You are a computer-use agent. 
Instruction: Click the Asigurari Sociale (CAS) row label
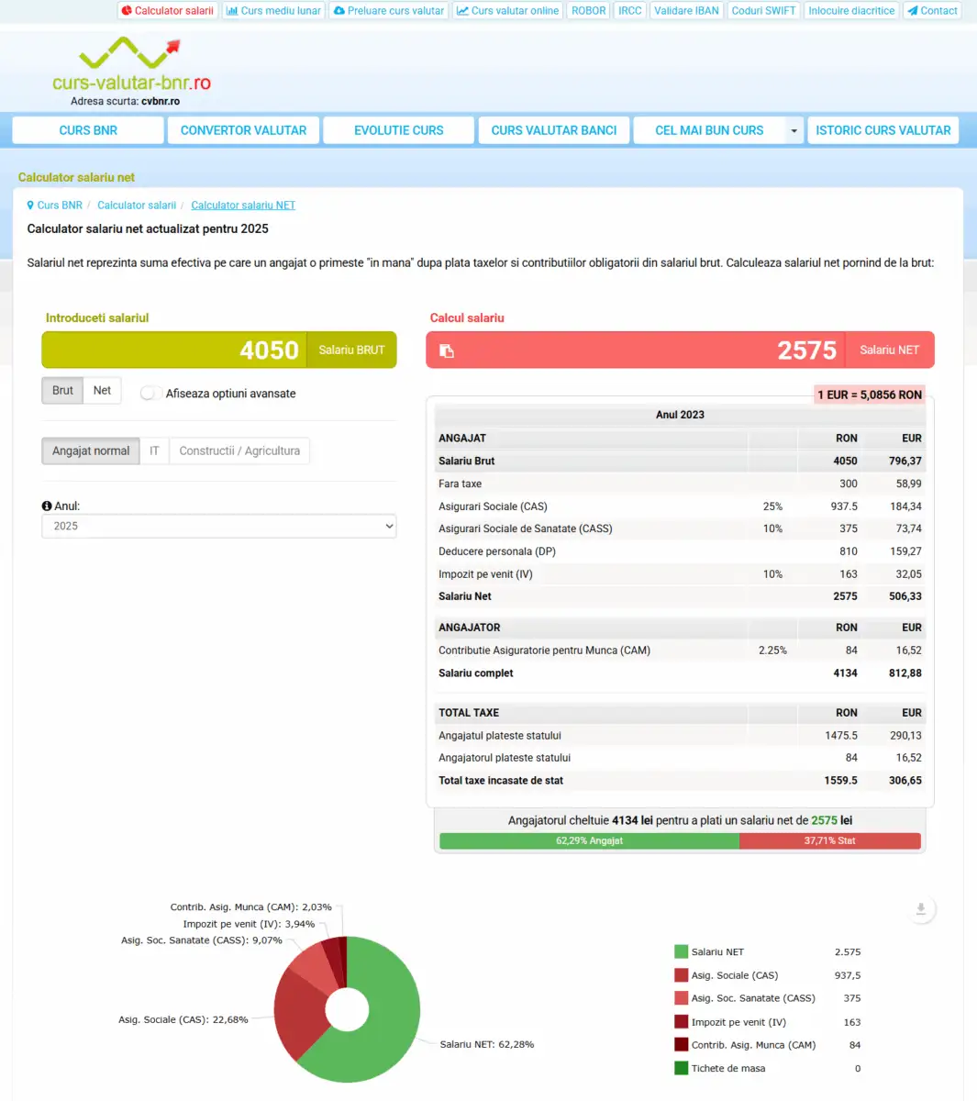point(493,506)
